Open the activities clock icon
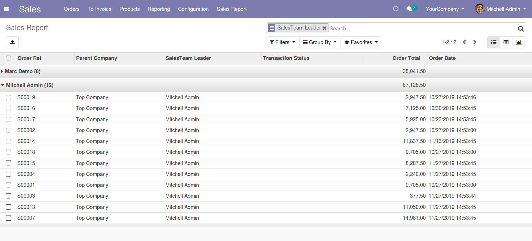This screenshot has height=241, width=532. click(x=396, y=9)
